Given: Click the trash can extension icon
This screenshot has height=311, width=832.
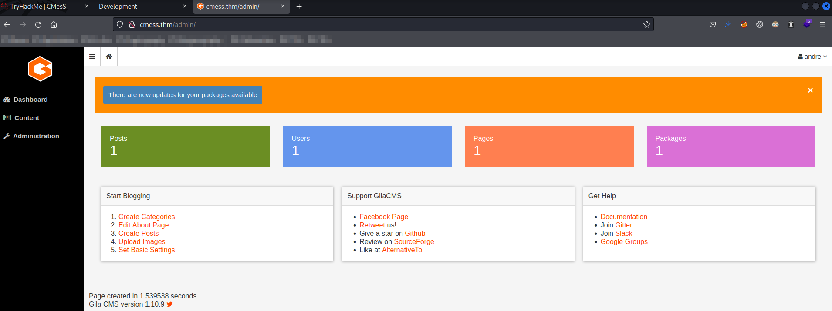Looking at the screenshot, I should [791, 25].
